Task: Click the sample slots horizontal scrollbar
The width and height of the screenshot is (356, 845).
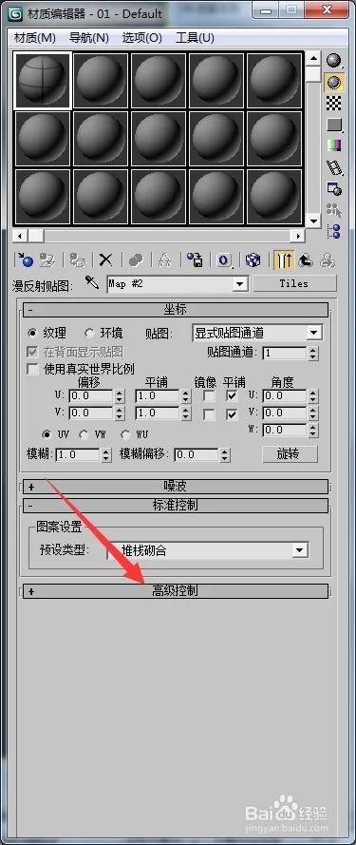Action: [159, 236]
